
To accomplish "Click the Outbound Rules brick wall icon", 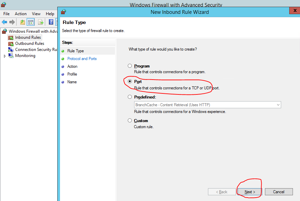I will click(11, 44).
